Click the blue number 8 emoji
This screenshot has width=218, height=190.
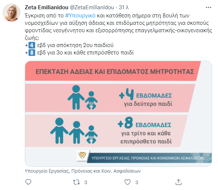point(32,53)
